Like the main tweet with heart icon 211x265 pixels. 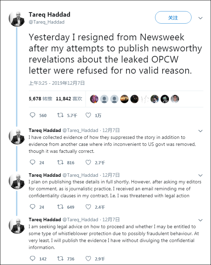pos(88,115)
